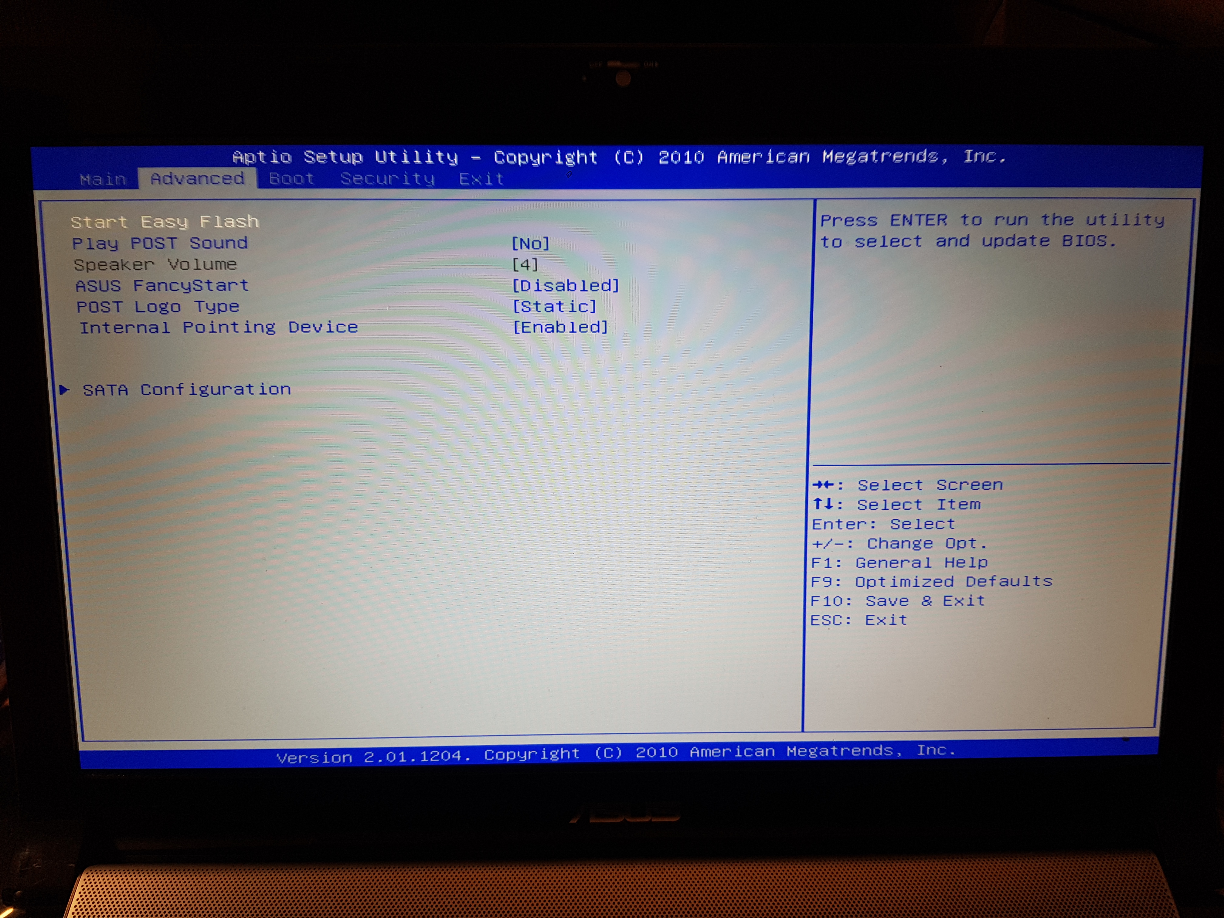Select POST Logo Type setting
1224x918 pixels.
[158, 307]
